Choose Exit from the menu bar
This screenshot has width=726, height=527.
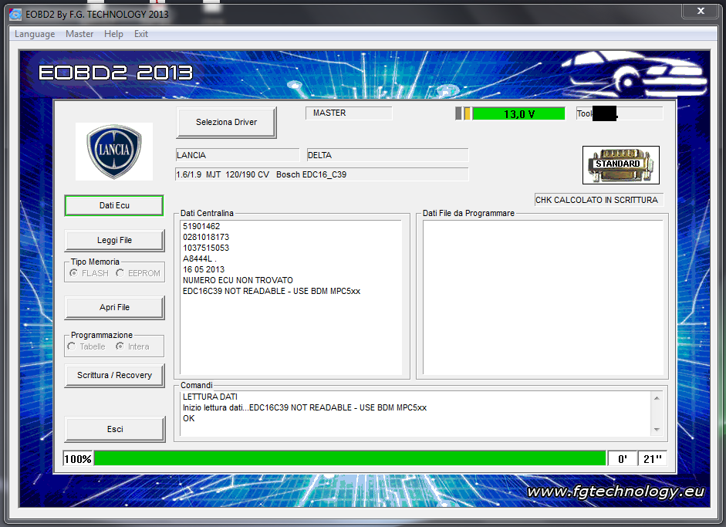140,34
